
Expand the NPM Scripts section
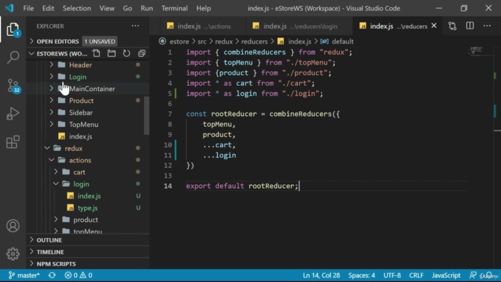point(88,264)
